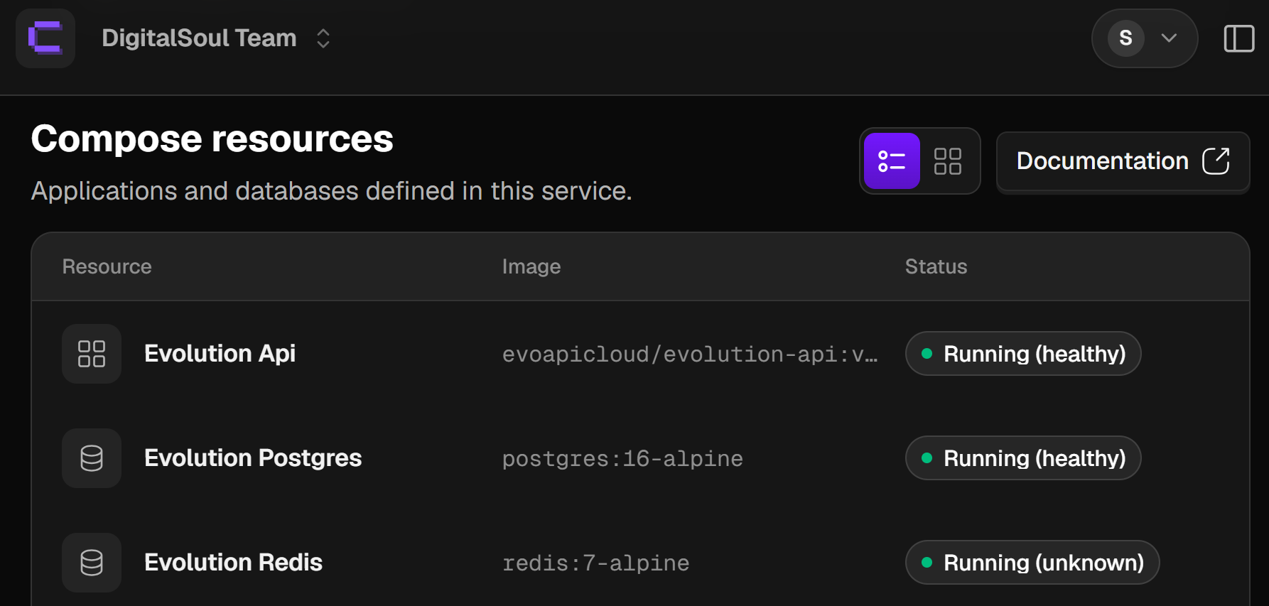Viewport: 1269px width, 606px height.
Task: Click the external link arrow icon
Action: pyautogui.click(x=1216, y=161)
